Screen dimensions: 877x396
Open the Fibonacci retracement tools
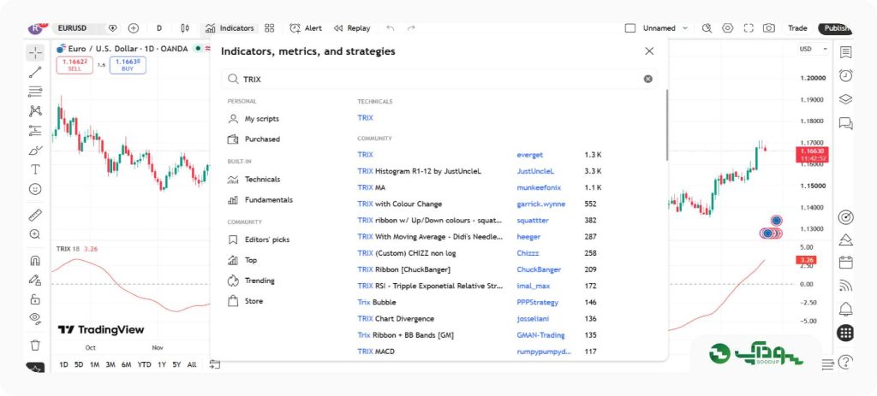pyautogui.click(x=35, y=92)
